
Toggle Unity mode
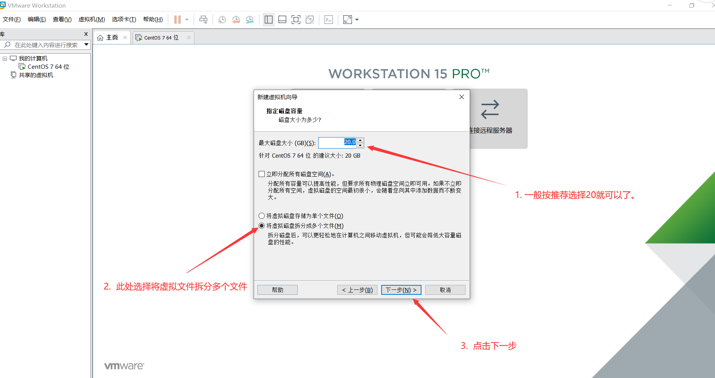tap(309, 19)
